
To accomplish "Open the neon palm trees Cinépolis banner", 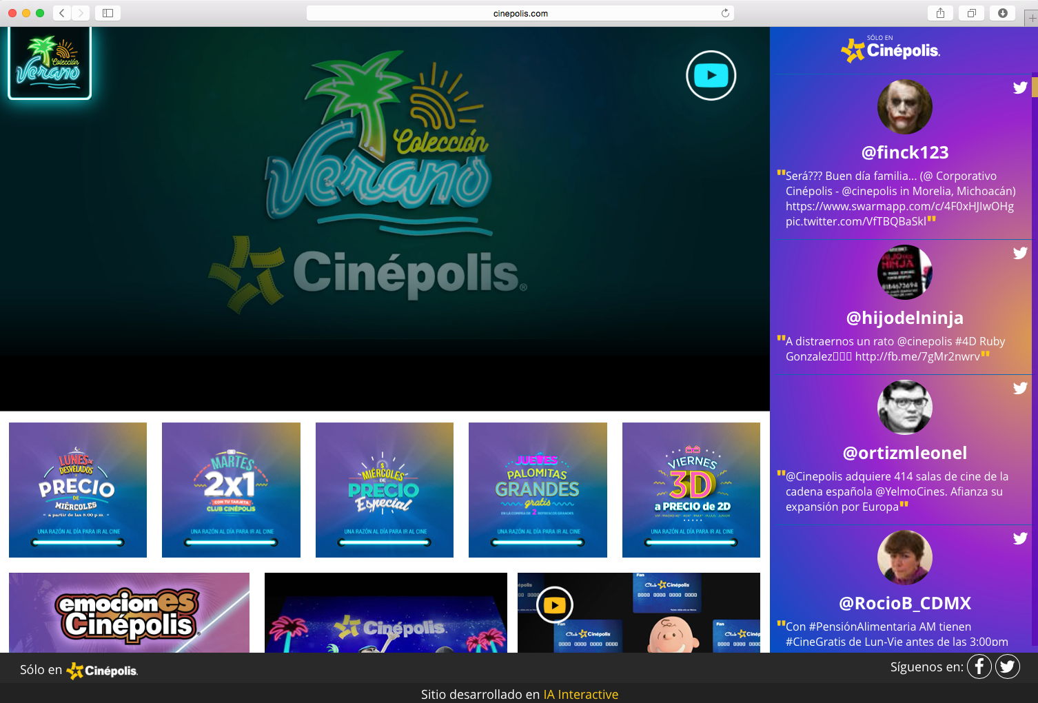I will pos(386,613).
